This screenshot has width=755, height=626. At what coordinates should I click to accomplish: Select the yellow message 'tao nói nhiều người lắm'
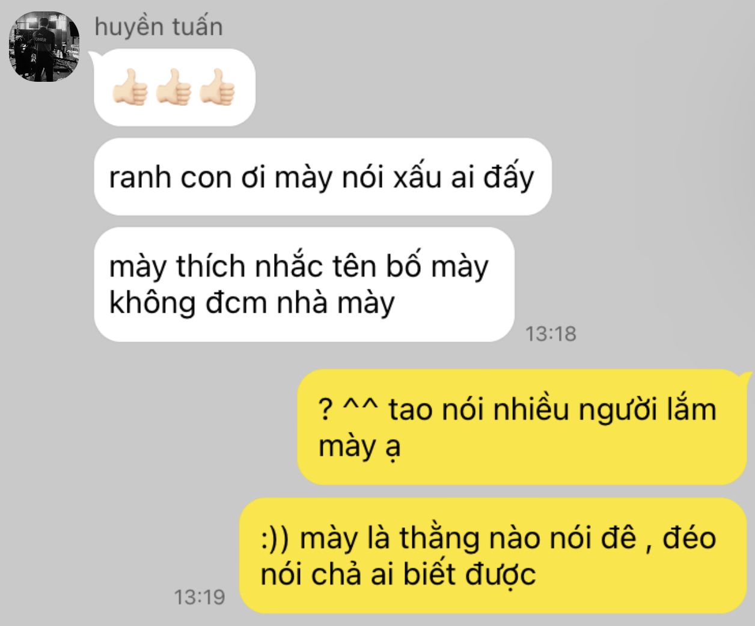pos(522,427)
